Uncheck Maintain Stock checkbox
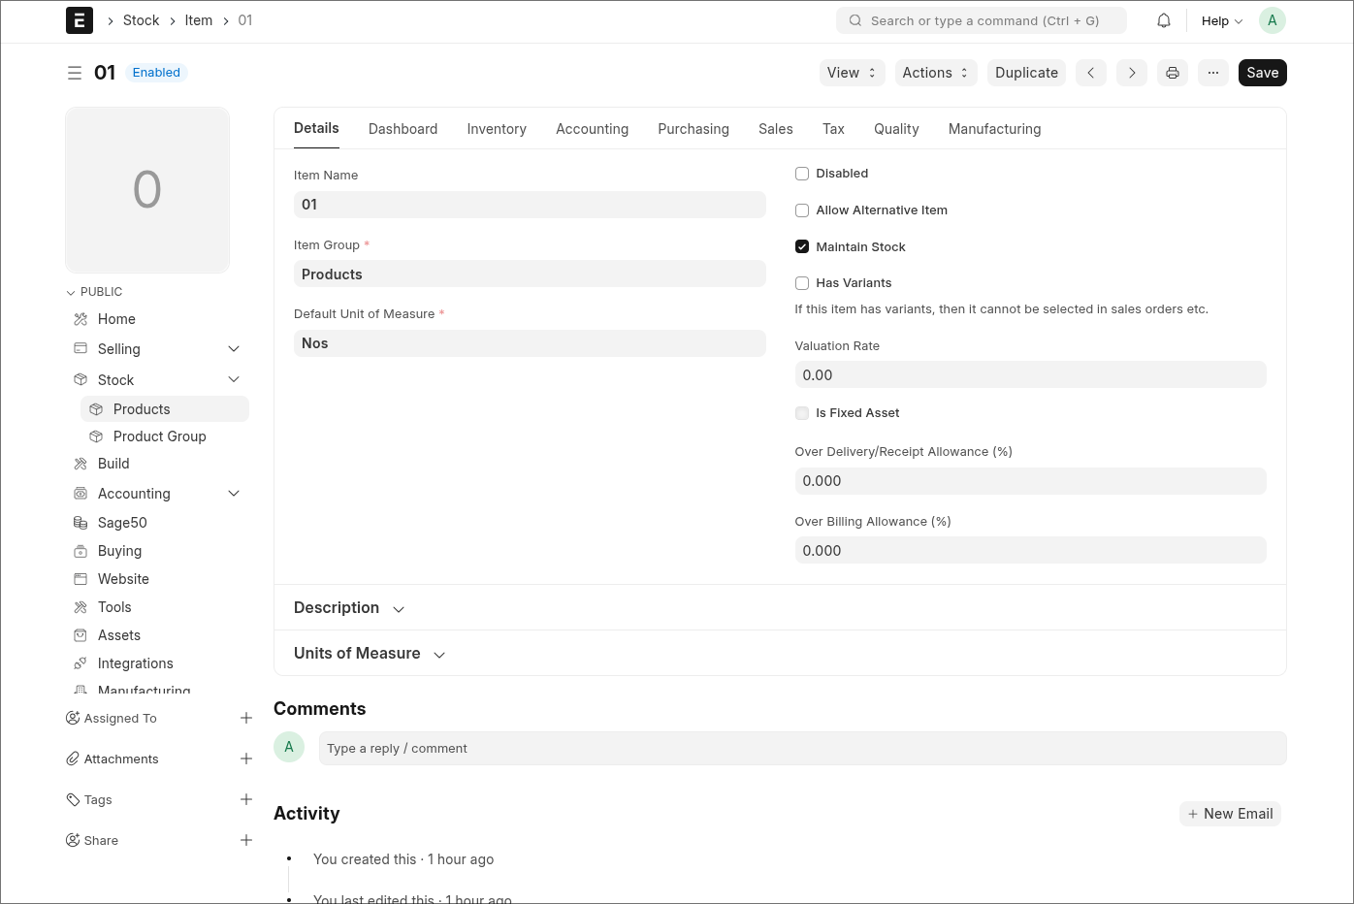1354x904 pixels. pyautogui.click(x=802, y=247)
